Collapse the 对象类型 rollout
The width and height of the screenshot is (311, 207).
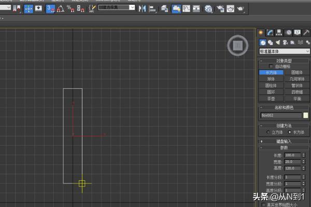coord(284,61)
